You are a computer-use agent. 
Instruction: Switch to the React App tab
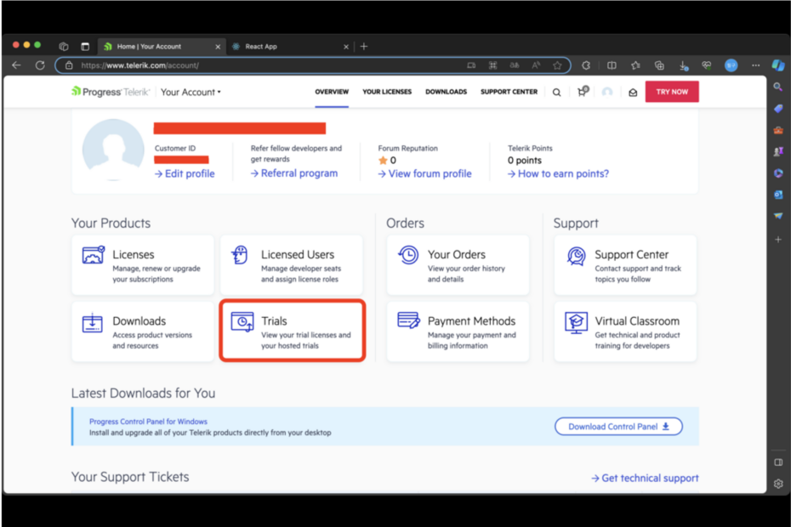tap(290, 47)
